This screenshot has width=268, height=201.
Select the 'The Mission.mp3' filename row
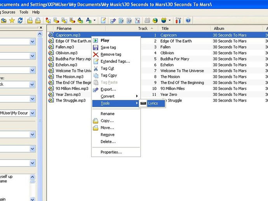[70, 77]
